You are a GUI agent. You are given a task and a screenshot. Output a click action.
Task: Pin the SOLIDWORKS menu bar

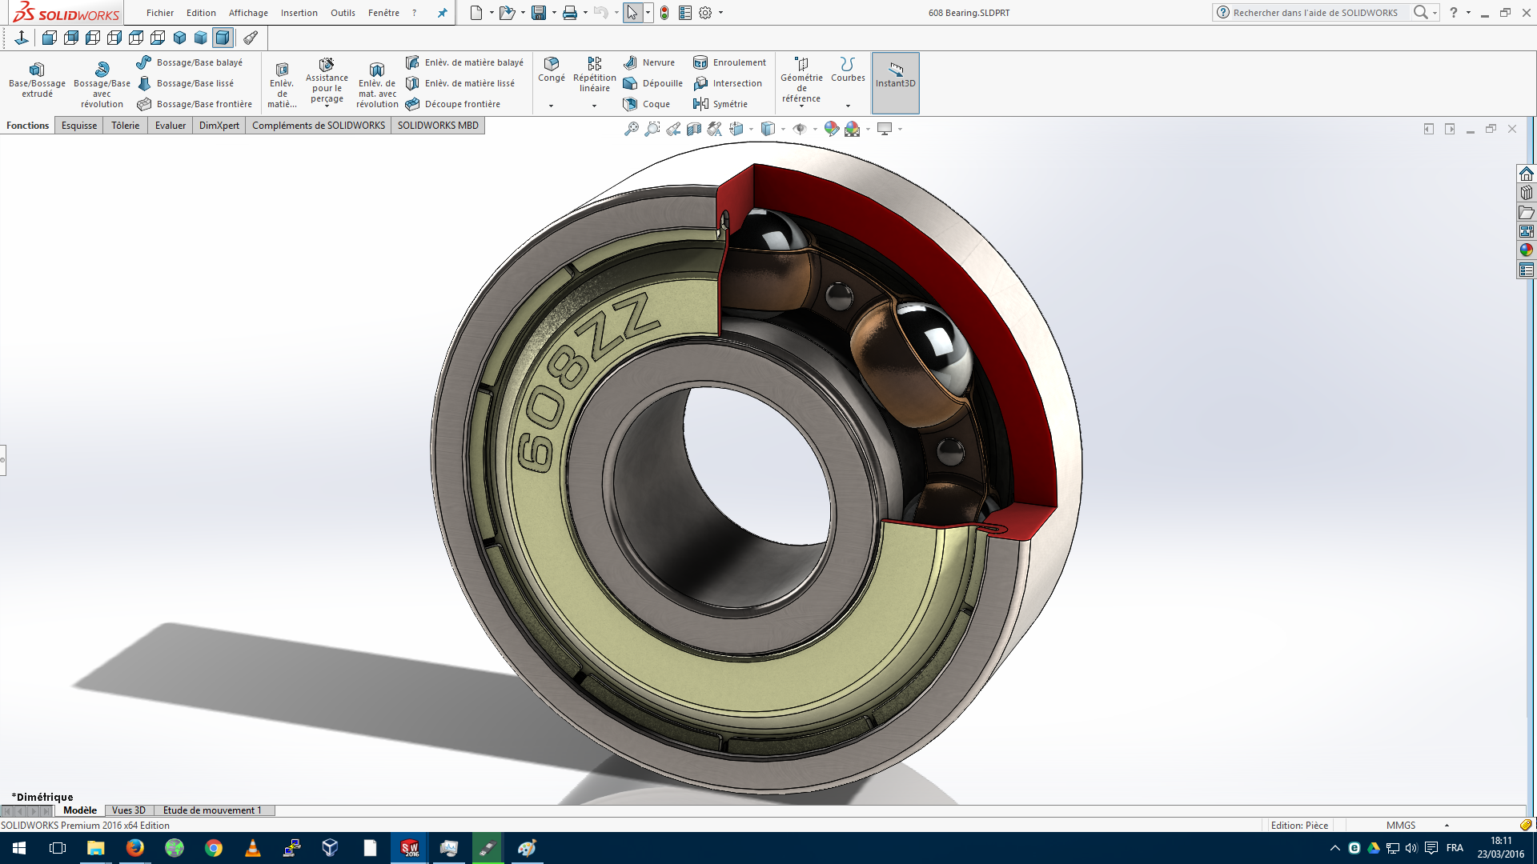coord(442,13)
